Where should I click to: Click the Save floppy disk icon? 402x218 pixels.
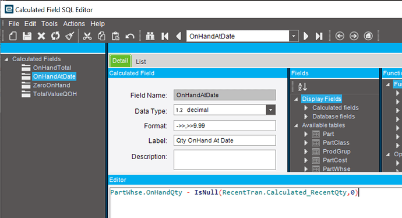click(x=27, y=36)
